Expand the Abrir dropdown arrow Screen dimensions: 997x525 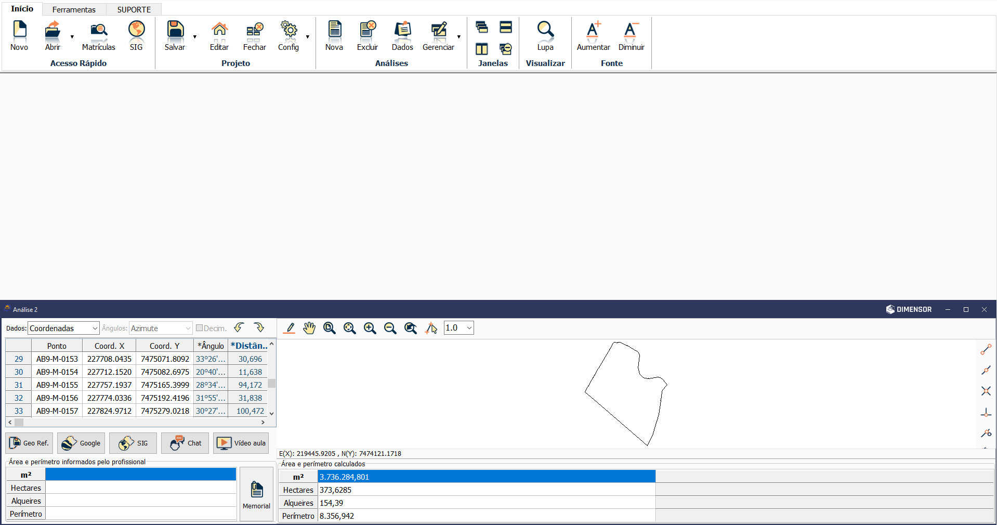[x=72, y=37]
